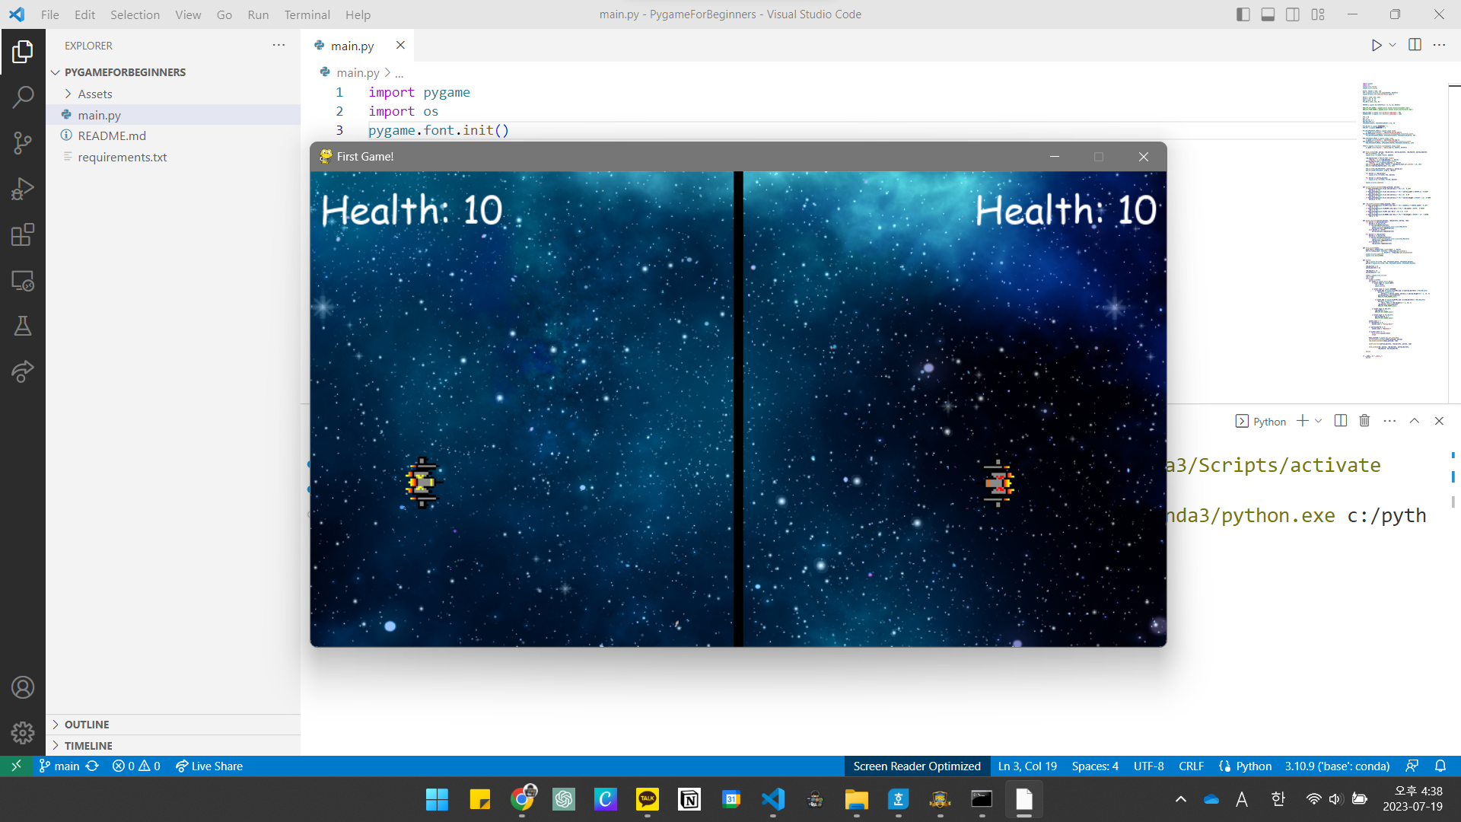The image size is (1461, 822).
Task: Open Run and Debug view
Action: point(23,189)
